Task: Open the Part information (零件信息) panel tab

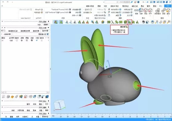Action: (x=36, y=31)
